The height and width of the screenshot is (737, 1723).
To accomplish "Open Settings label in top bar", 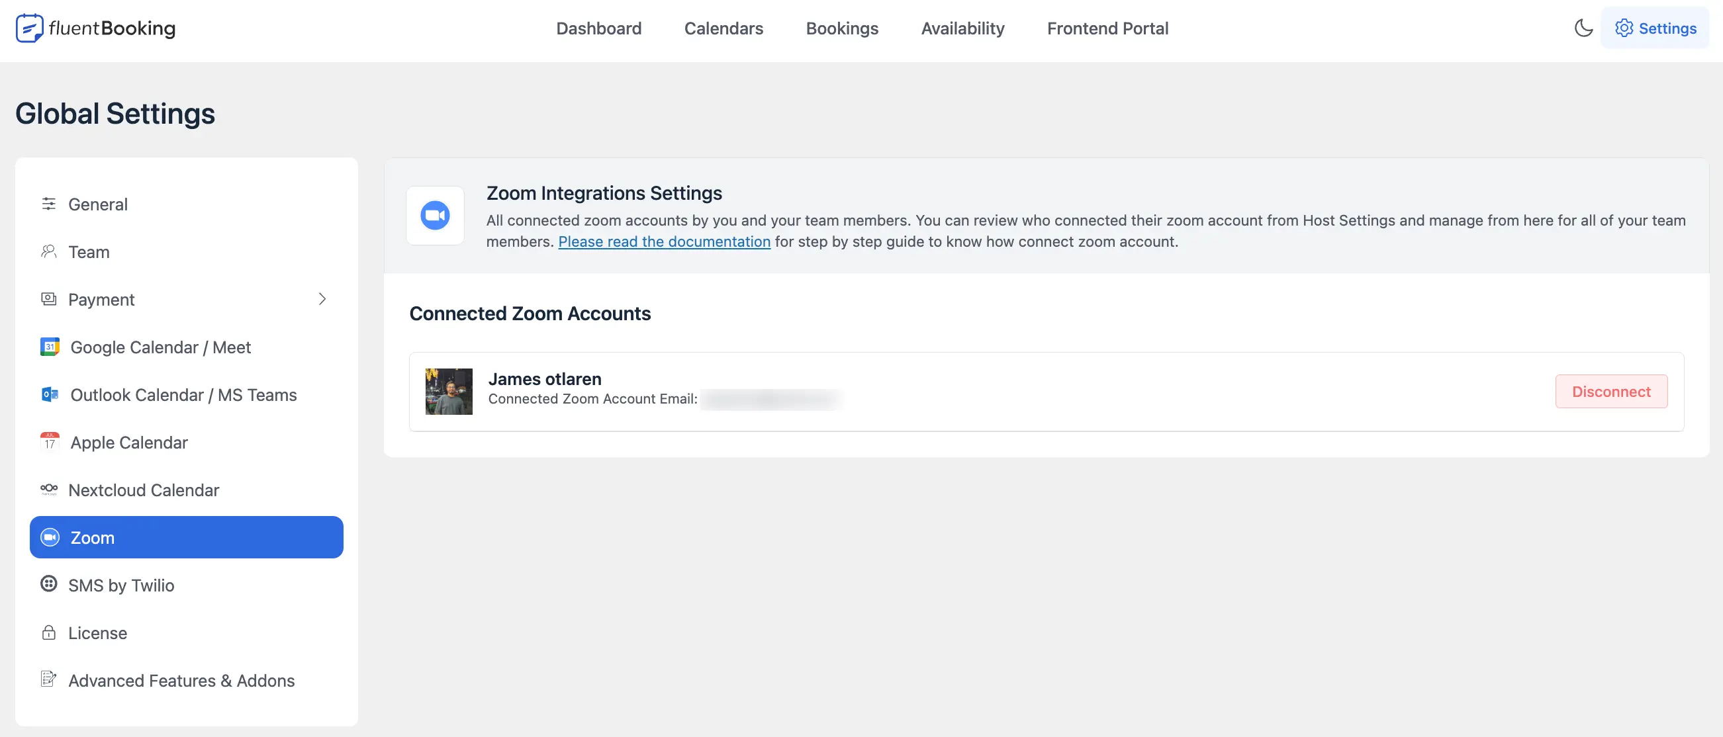I will click(1667, 28).
